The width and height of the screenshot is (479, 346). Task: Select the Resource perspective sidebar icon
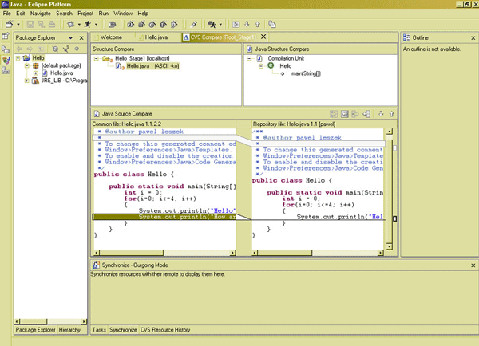(x=6, y=49)
